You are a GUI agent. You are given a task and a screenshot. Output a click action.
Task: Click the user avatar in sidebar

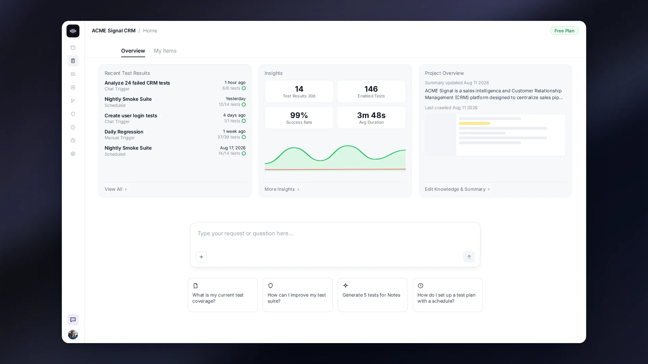(x=73, y=335)
